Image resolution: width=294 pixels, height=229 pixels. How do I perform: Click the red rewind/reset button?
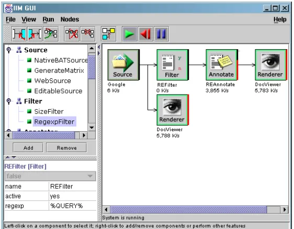tap(145, 34)
